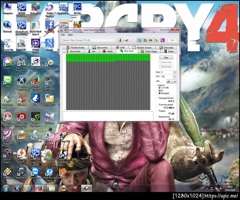Open the Winamp desktop shortcut
The height and width of the screenshot is (200, 240).
point(8,173)
